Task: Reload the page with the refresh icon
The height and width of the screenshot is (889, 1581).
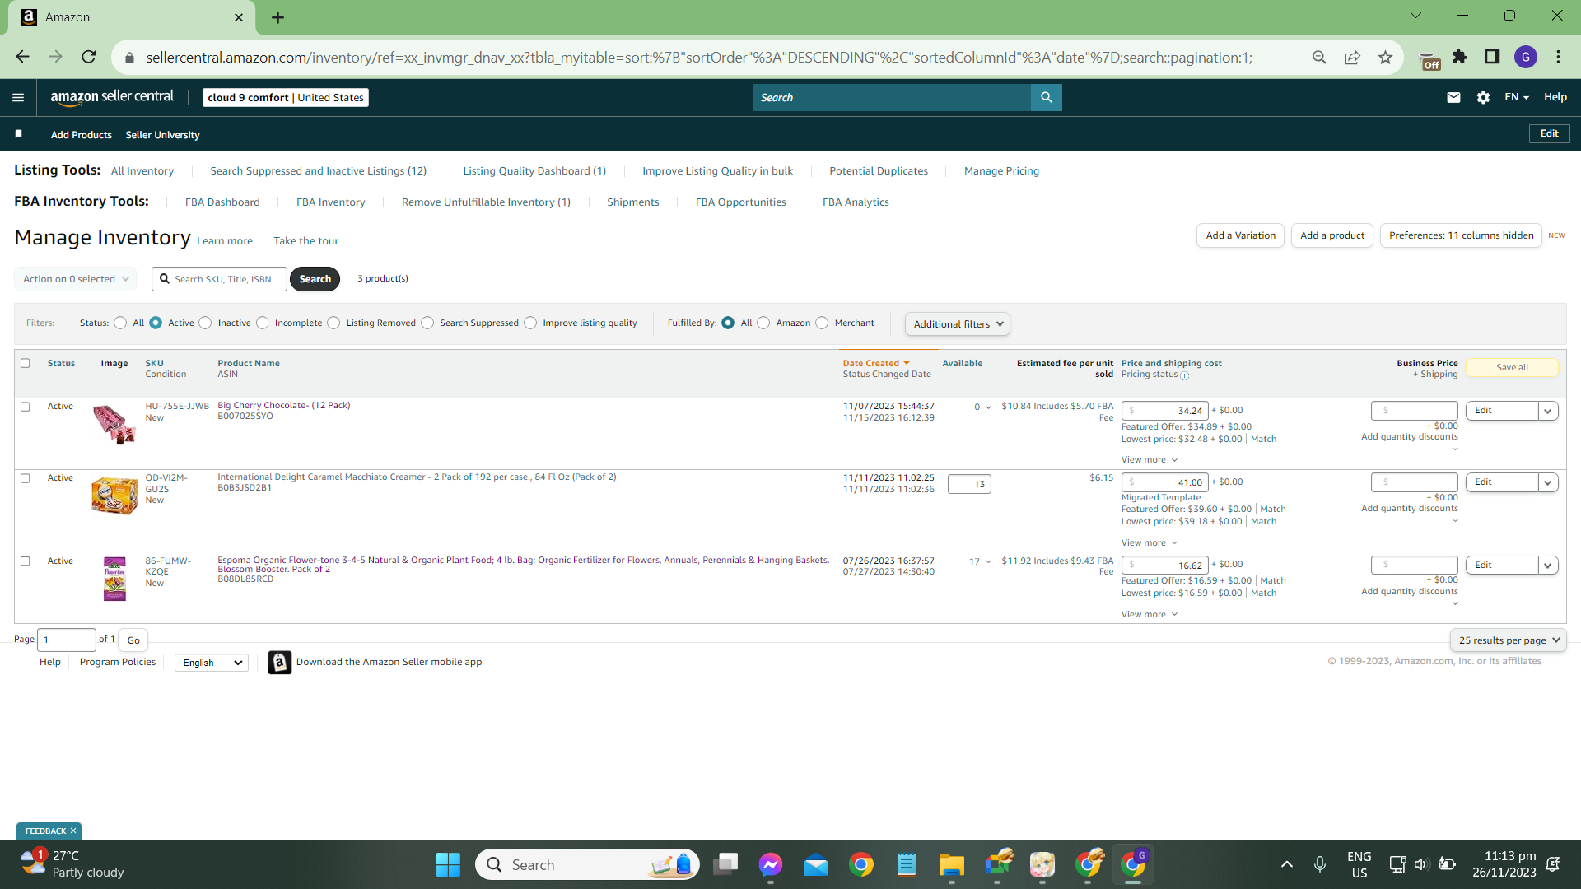Action: pyautogui.click(x=89, y=57)
